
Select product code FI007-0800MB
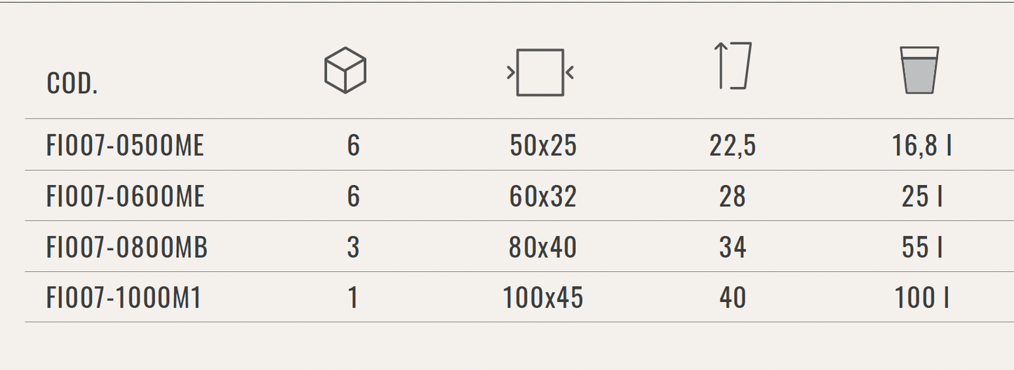(127, 247)
